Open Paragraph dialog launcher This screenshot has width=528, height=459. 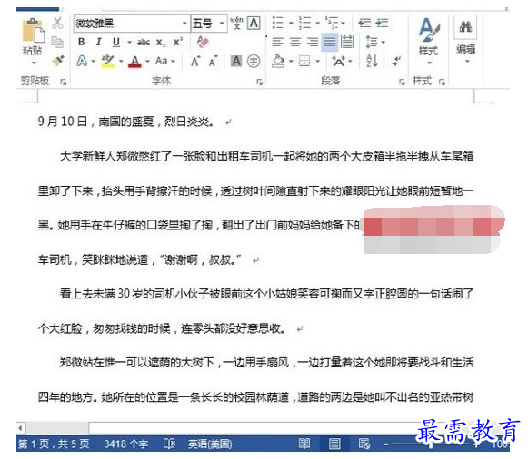tap(401, 82)
